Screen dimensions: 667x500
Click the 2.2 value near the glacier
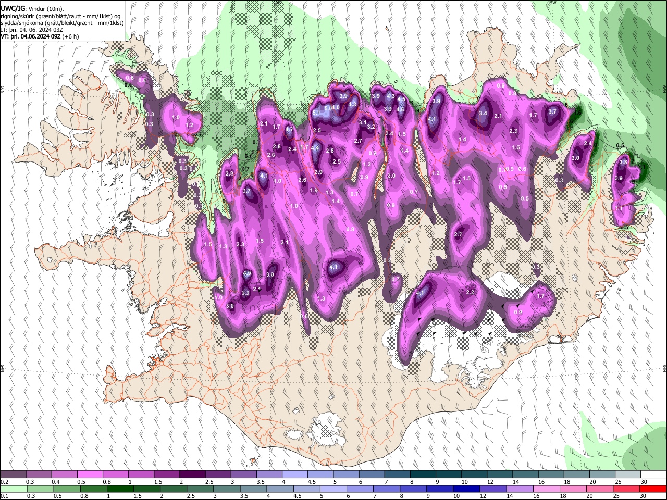click(470, 292)
